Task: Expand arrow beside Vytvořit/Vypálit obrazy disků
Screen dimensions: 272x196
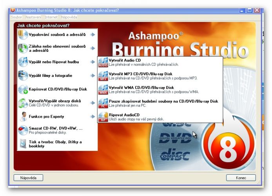Action: tap(93, 103)
